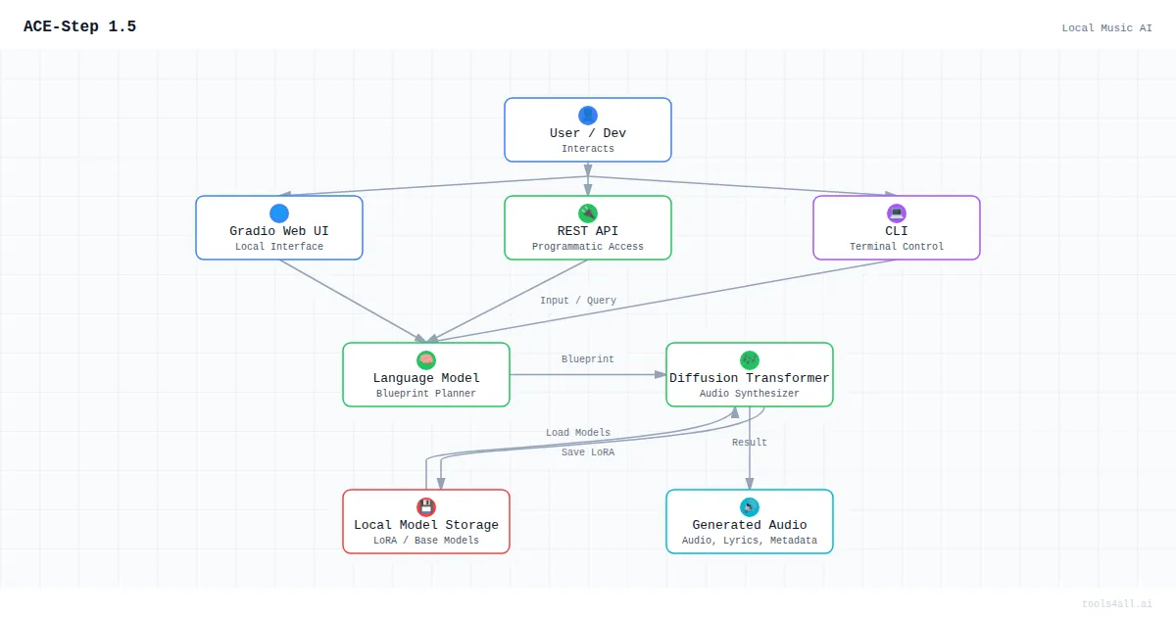Click the brain icon on the Language Model node
The image size is (1176, 617).
(426, 360)
